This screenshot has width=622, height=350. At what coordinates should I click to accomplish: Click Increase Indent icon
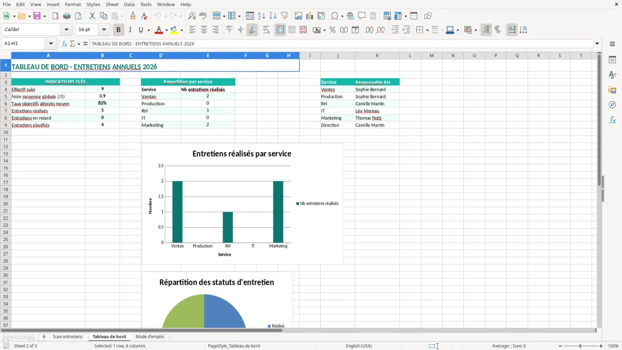395,30
